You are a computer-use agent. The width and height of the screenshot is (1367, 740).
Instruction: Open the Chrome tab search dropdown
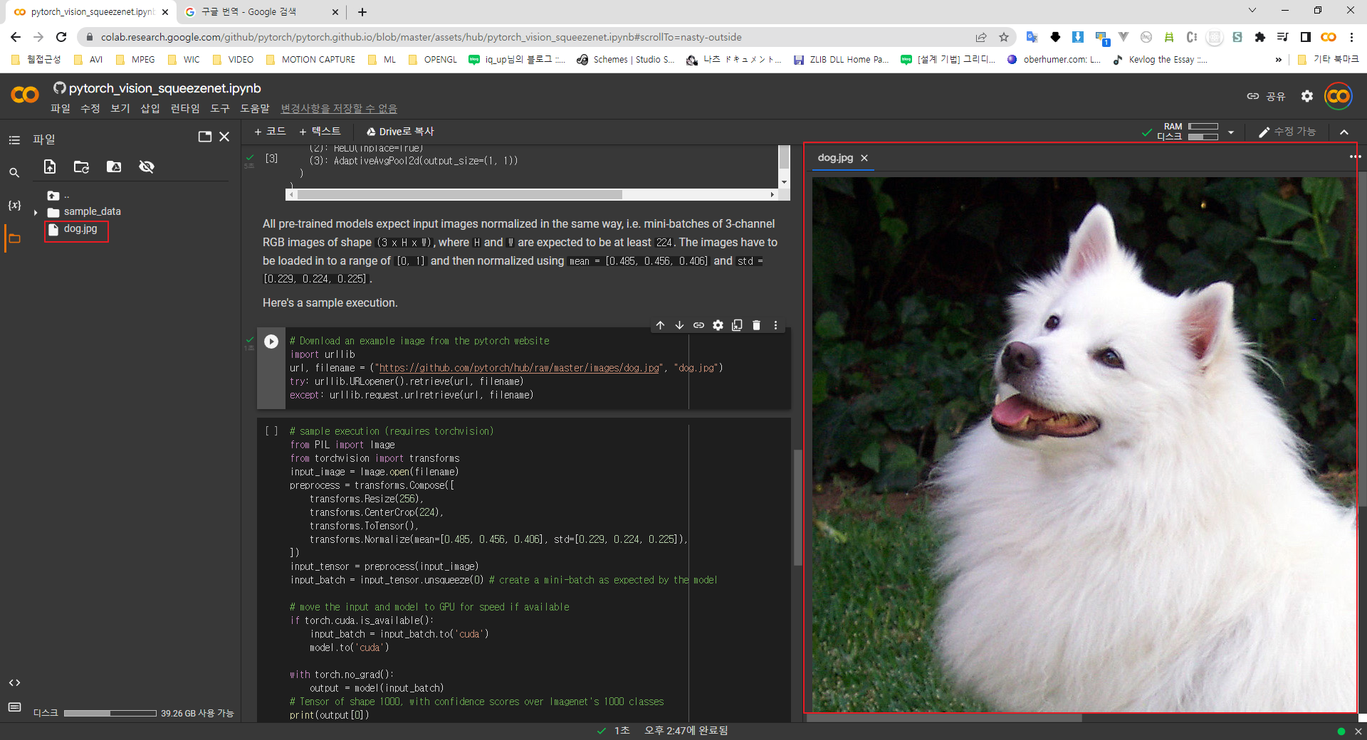pyautogui.click(x=1252, y=11)
